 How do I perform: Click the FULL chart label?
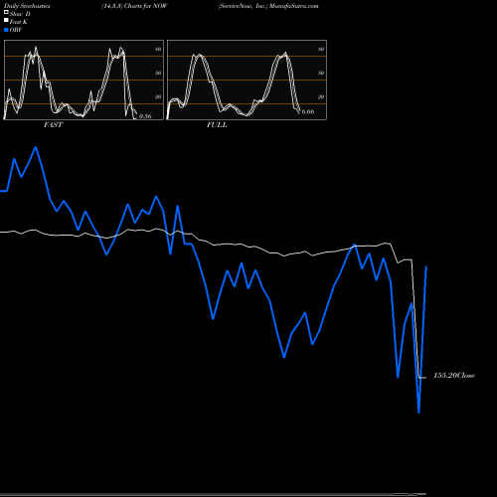217,125
